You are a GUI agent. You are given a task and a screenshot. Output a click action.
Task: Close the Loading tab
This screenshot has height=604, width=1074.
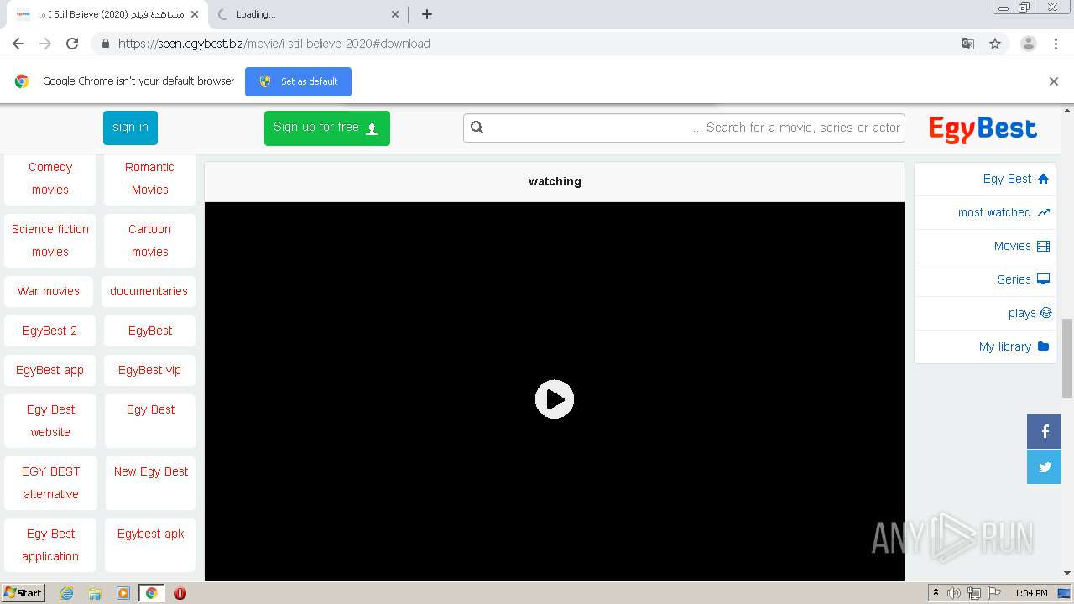tap(395, 14)
